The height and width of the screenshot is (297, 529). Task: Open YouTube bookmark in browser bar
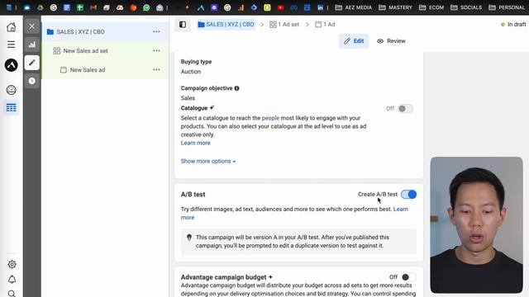280,7
